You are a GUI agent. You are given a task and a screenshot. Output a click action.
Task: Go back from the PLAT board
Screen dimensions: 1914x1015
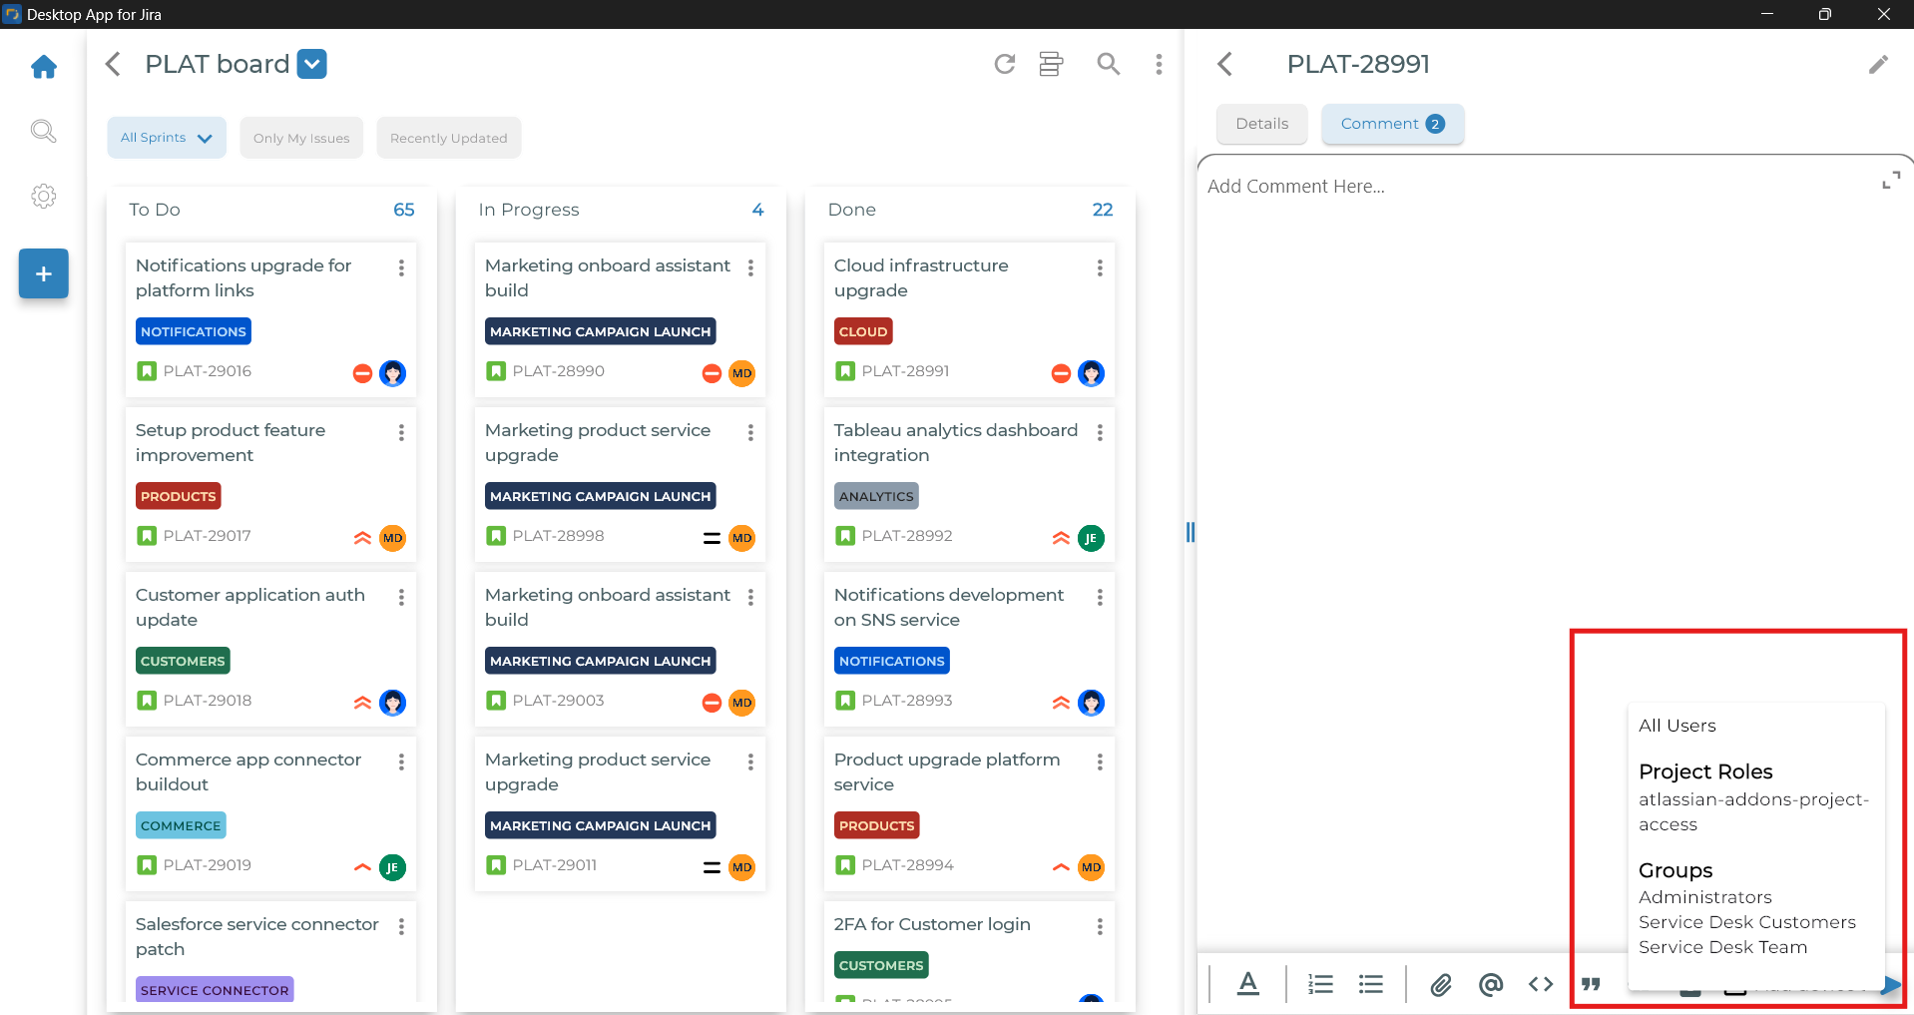(x=113, y=64)
